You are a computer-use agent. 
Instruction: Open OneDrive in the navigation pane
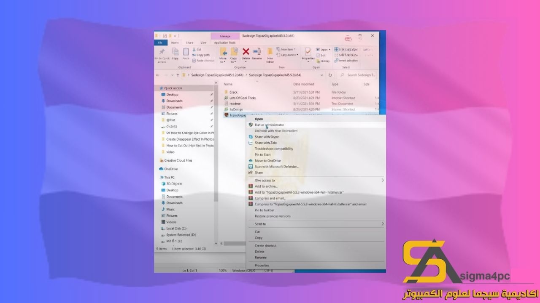[171, 169]
